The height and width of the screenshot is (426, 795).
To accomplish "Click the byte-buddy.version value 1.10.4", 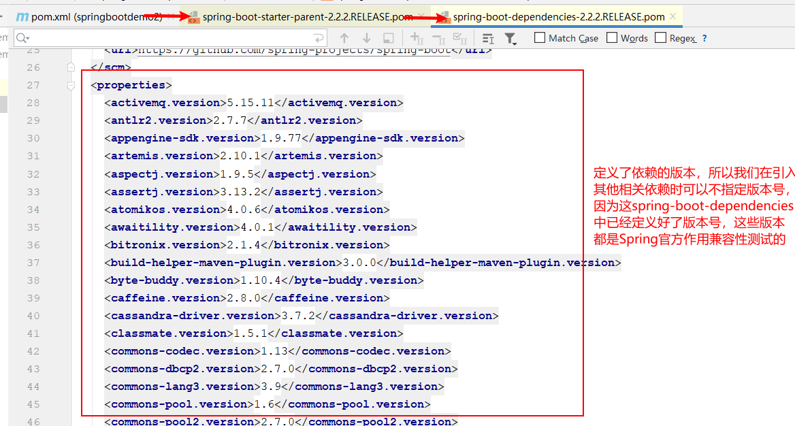I will pyautogui.click(x=261, y=280).
